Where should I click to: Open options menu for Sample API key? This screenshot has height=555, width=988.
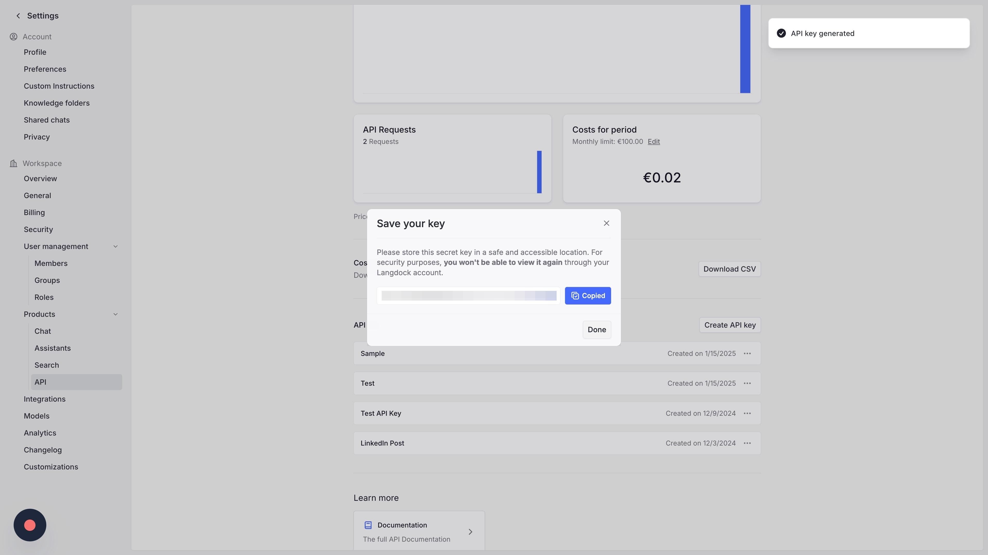click(747, 354)
